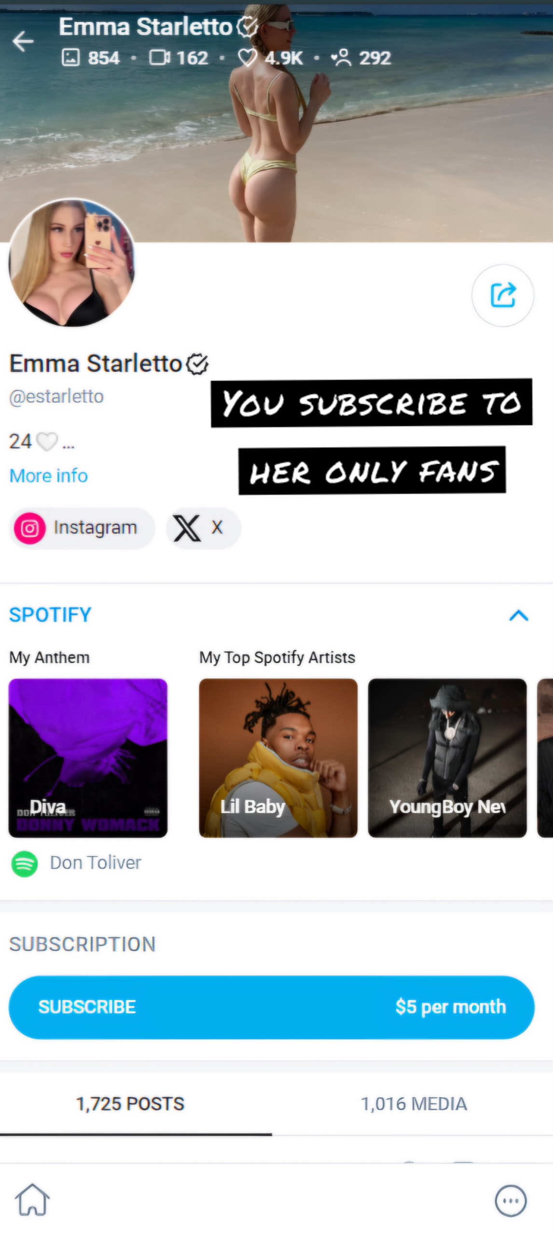Image resolution: width=553 pixels, height=1237 pixels.
Task: Subscribe for $5 per month
Action: pyautogui.click(x=272, y=1007)
